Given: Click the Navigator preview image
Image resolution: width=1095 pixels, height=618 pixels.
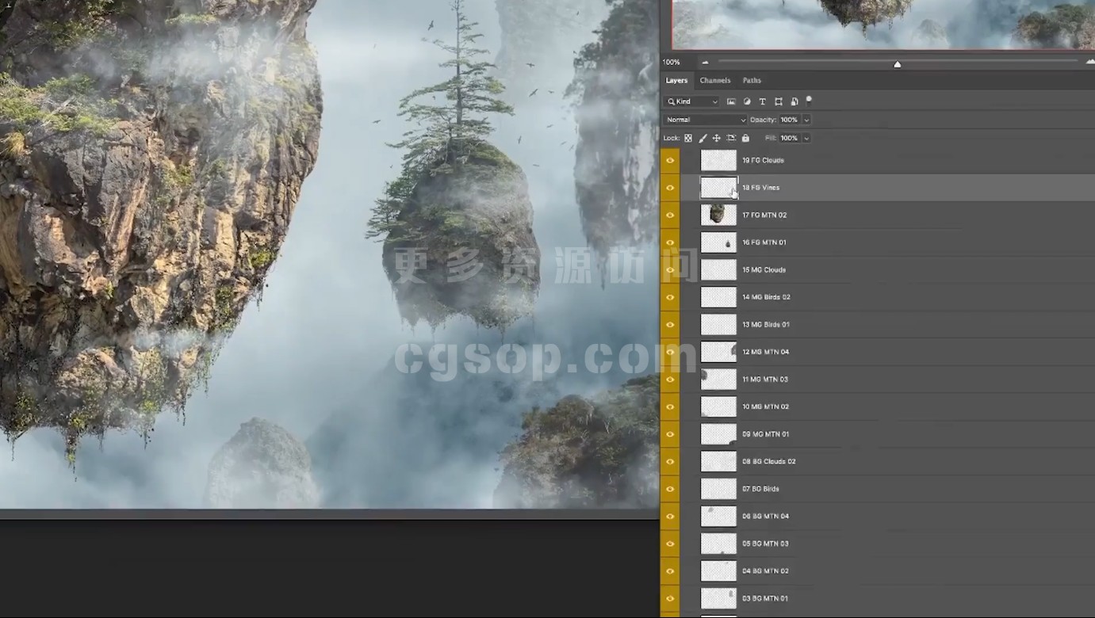Looking at the screenshot, I should tap(883, 25).
